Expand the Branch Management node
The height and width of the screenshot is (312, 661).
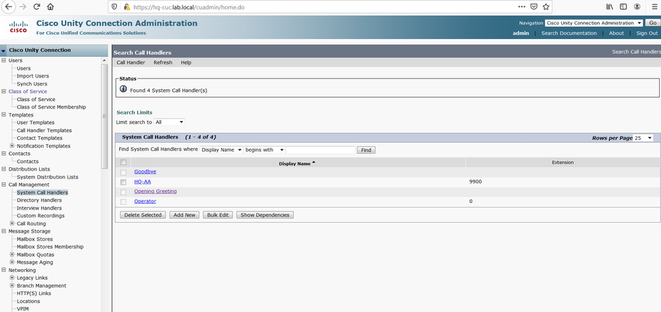pos(12,286)
